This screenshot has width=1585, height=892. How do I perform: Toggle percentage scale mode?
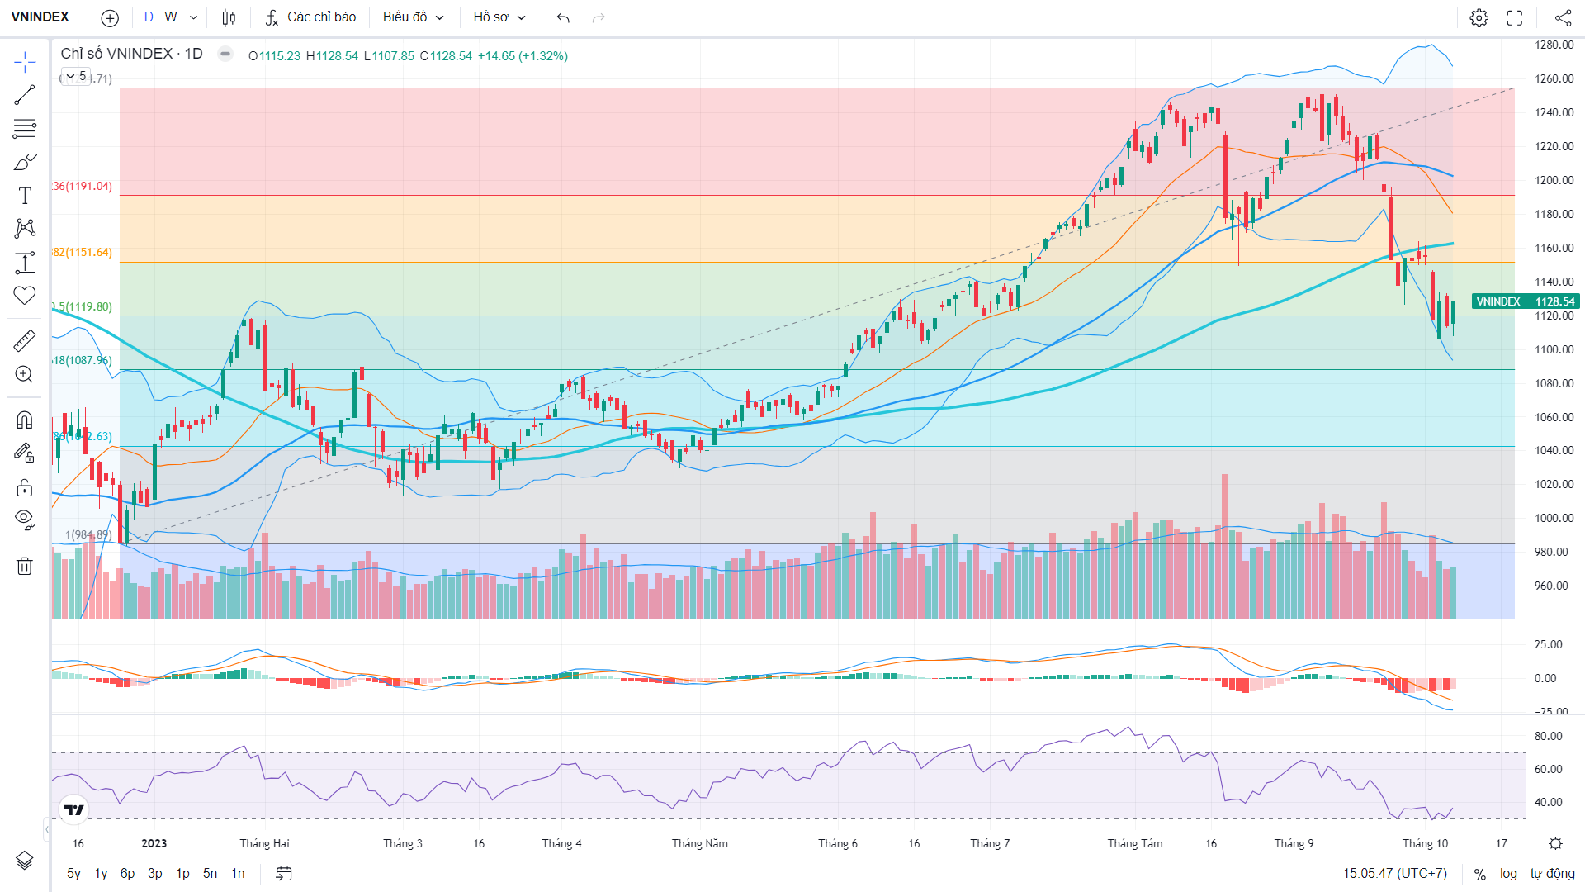(x=1480, y=874)
